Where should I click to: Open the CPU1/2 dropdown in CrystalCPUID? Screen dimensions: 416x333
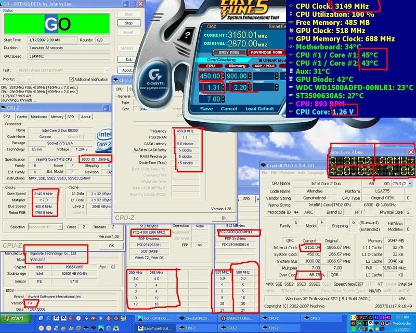coord(410,184)
